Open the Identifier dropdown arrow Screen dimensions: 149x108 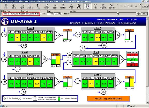pos(118,14)
